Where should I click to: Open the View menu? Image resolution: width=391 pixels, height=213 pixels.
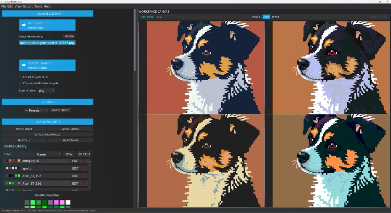(18, 6)
